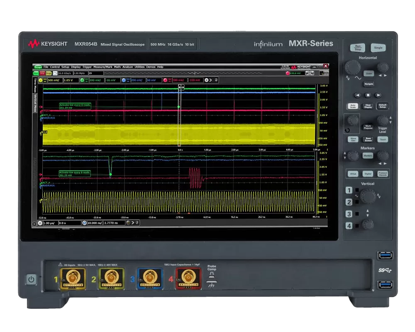Click the Auto Scale button
Image resolution: width=415 pixels, height=332 pixels.
pos(353,106)
